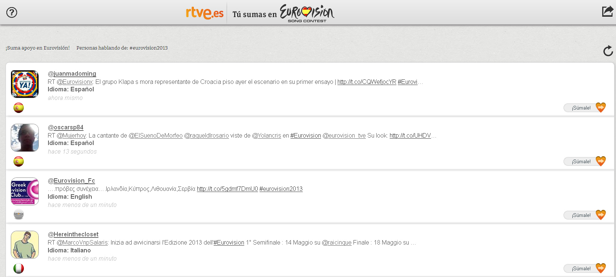Open the http://t.co/CQWefjocYR link

(x=367, y=82)
